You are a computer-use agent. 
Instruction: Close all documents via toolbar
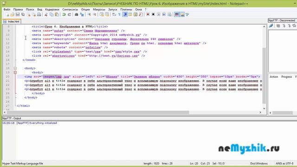34,14
